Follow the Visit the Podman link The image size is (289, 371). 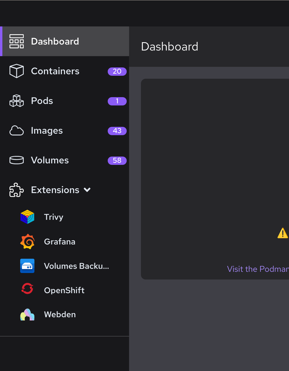click(258, 269)
